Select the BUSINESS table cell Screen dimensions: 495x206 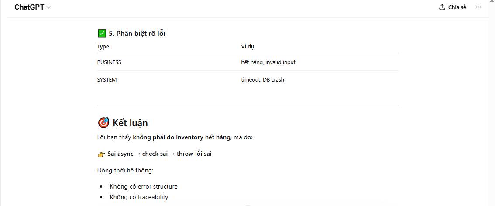109,62
